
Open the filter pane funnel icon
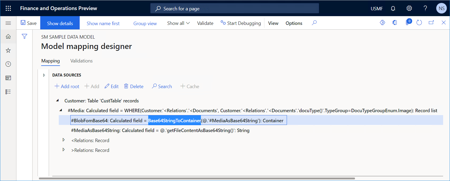(x=24, y=36)
